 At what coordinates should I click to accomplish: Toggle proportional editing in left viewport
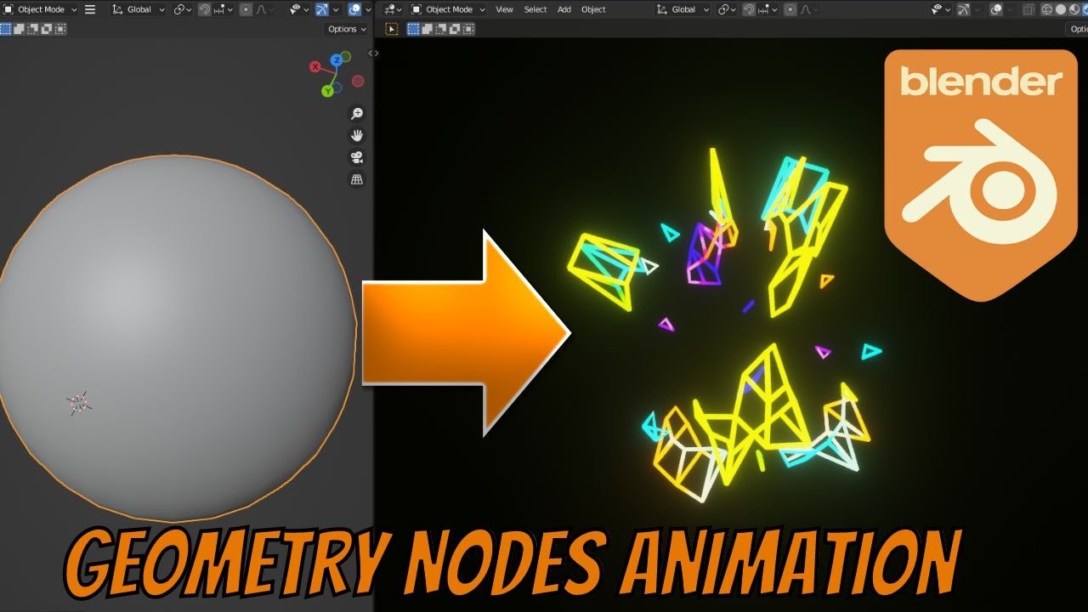(246, 9)
